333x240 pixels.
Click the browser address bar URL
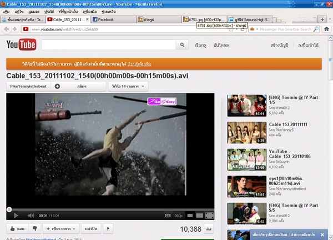tap(64, 29)
